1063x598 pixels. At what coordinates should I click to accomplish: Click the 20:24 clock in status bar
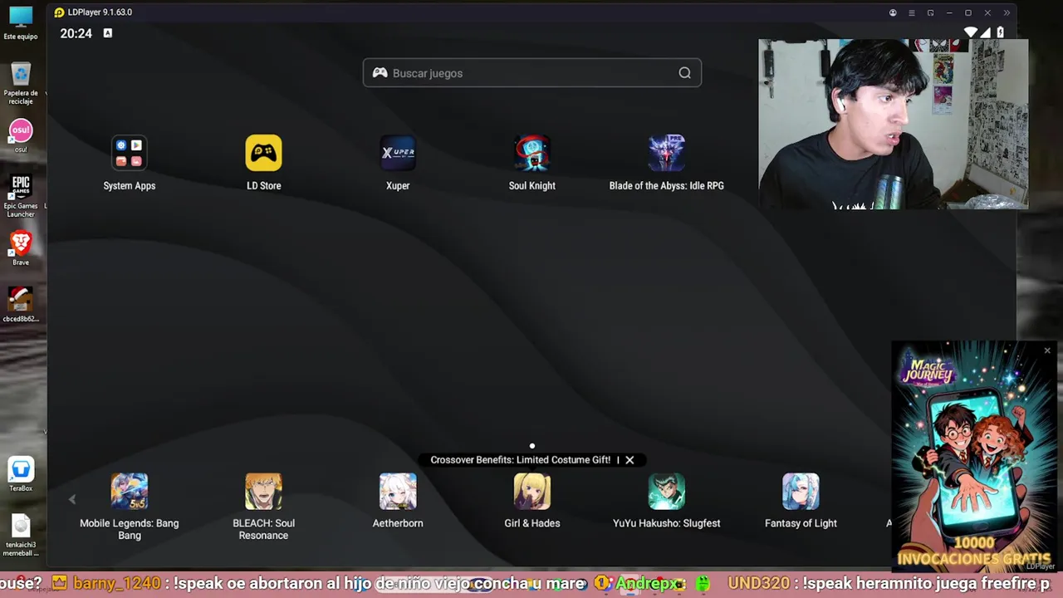(76, 33)
